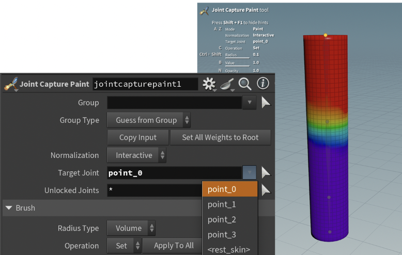The height and width of the screenshot is (255, 402).
Task: Click the node name field jointcapturepaint1
Action: pos(145,84)
